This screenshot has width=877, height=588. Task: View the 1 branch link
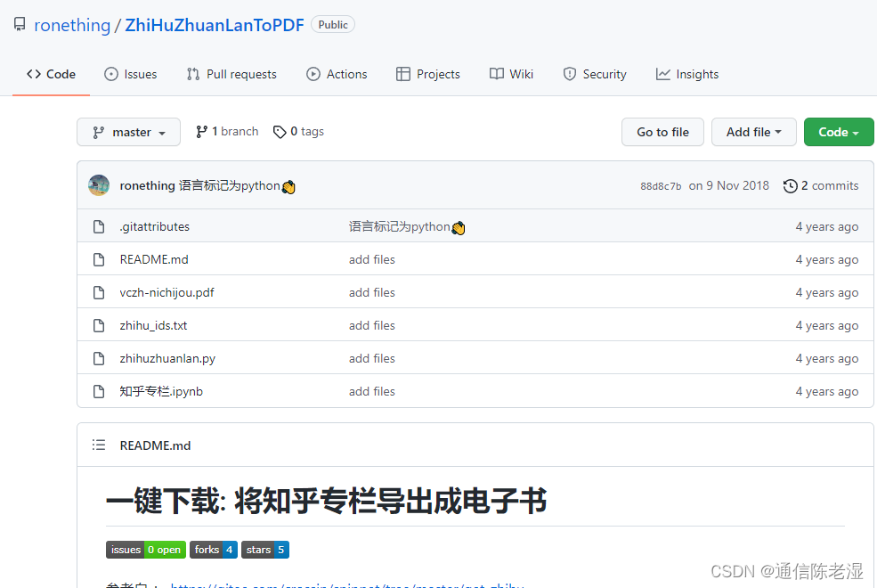[x=227, y=132]
